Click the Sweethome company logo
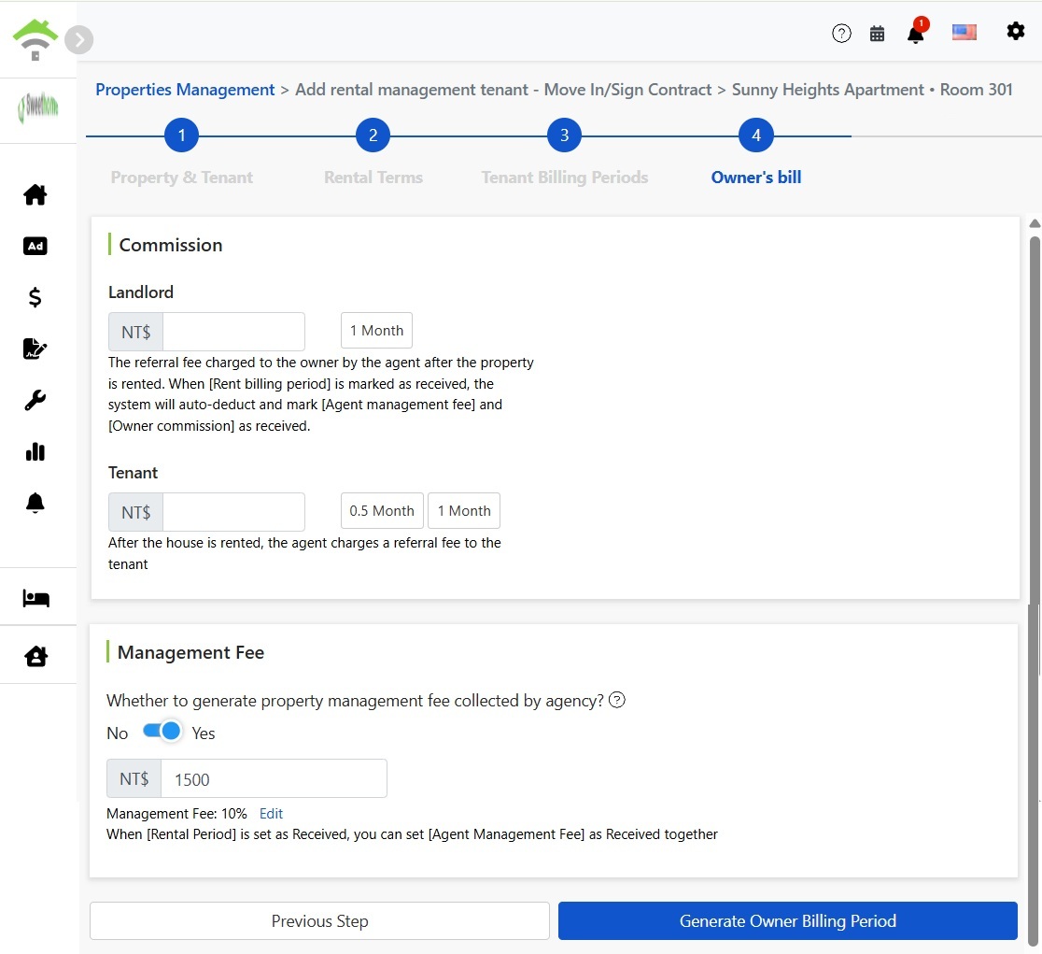Image resolution: width=1042 pixels, height=954 pixels. pos(38,107)
